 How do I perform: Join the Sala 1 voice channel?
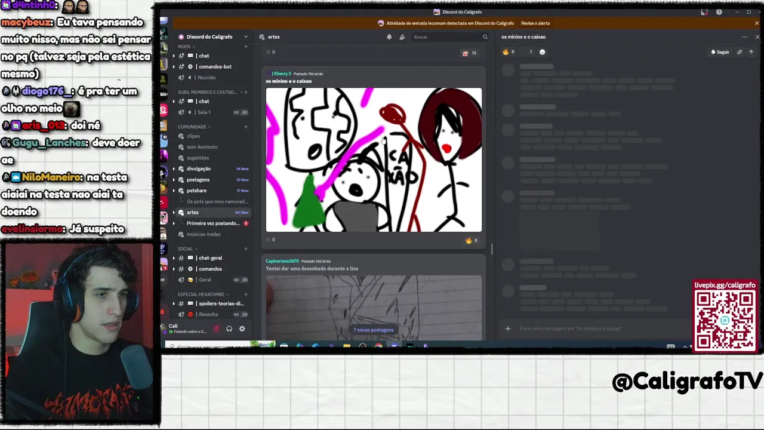point(211,112)
